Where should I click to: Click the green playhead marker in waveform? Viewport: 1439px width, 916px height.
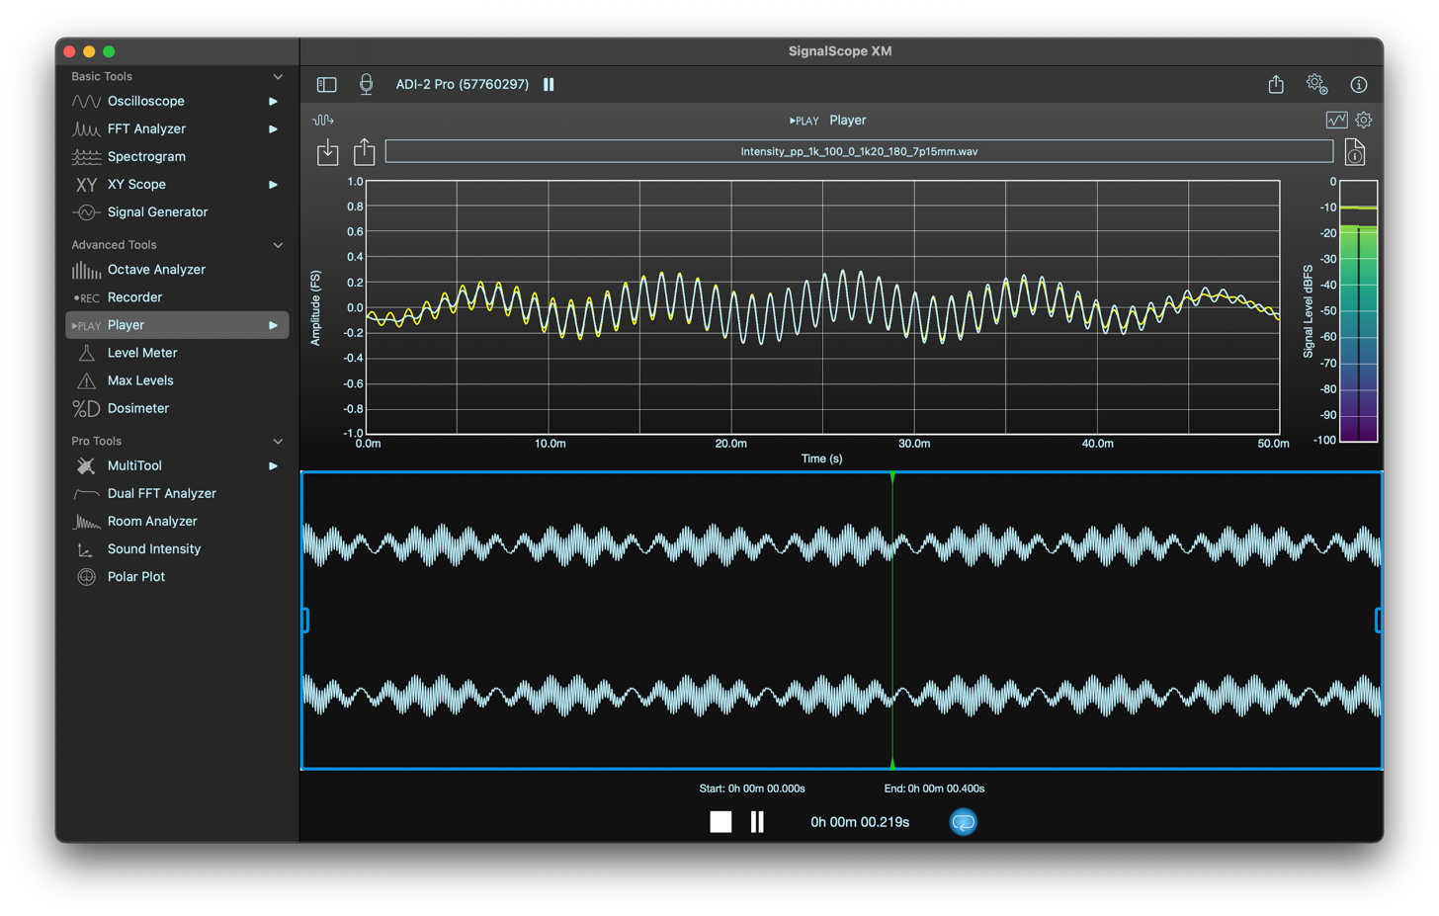click(x=892, y=478)
